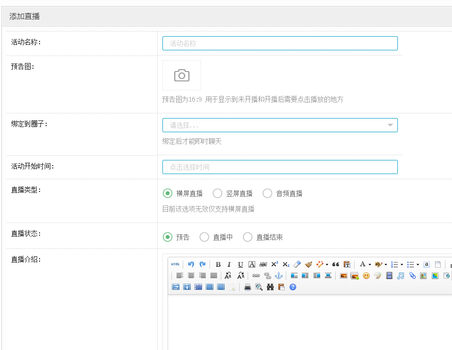Insert an emoticon with the smiley icon
Image resolution: width=452 pixels, height=350 pixels.
pos(366,276)
